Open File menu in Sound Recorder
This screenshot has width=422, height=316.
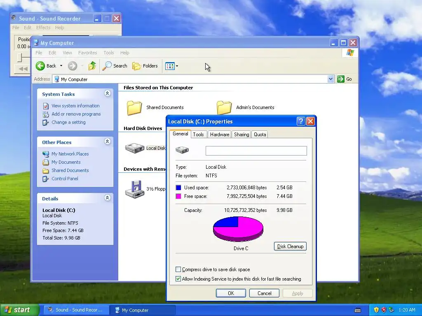[x=16, y=28]
